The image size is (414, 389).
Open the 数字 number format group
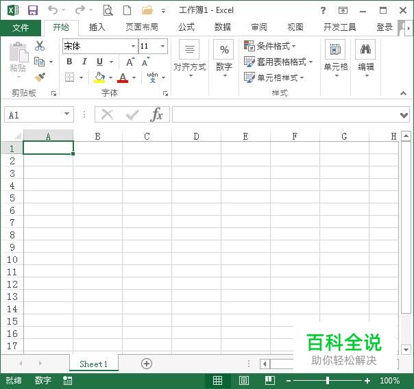[x=224, y=60]
